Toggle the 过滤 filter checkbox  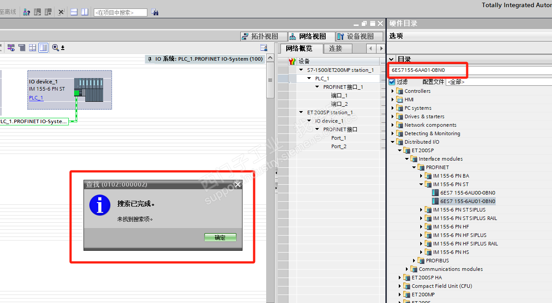392,82
